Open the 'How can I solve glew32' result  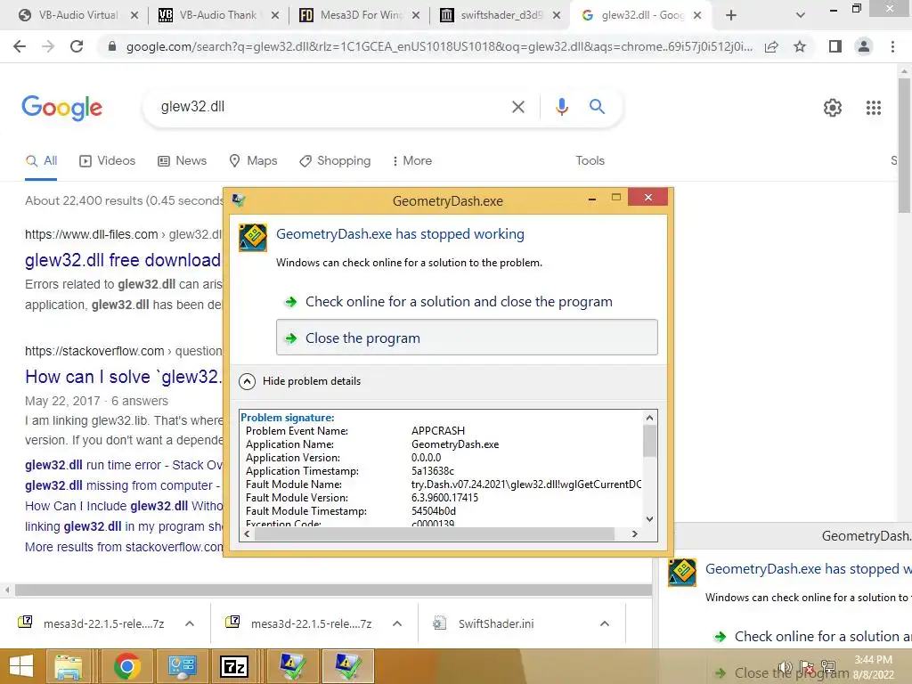(123, 377)
